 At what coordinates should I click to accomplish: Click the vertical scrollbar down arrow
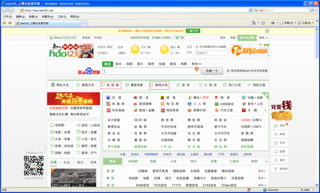(317, 185)
